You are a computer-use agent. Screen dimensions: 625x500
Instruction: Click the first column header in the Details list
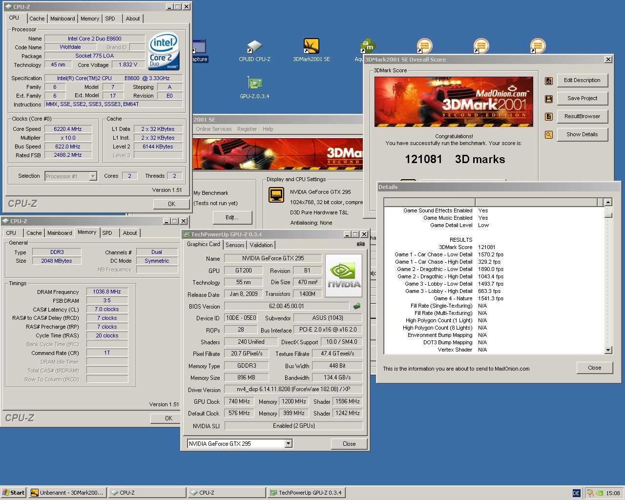tap(429, 202)
